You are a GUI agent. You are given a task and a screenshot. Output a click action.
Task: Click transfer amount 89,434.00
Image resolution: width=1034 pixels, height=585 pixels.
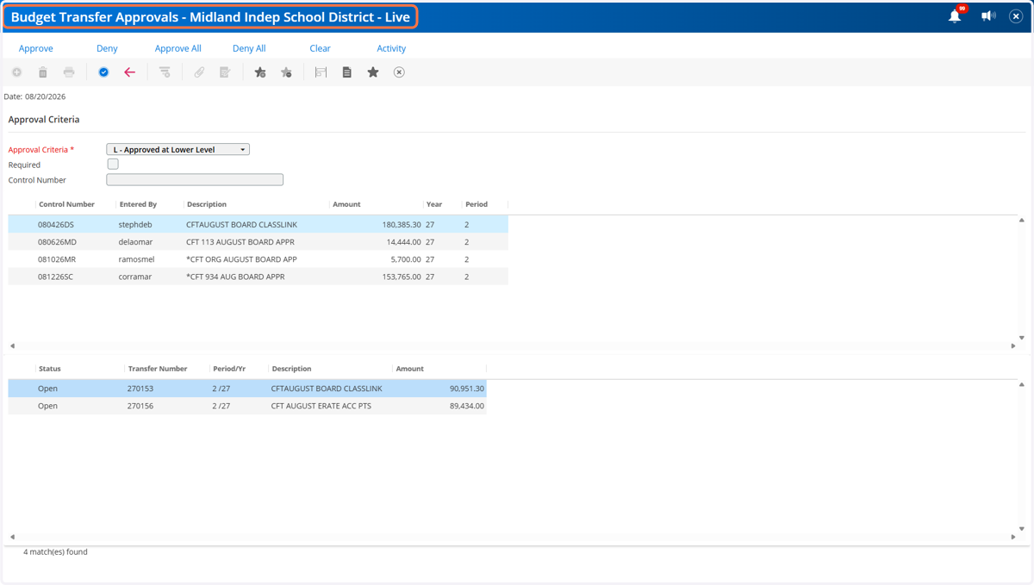point(467,406)
